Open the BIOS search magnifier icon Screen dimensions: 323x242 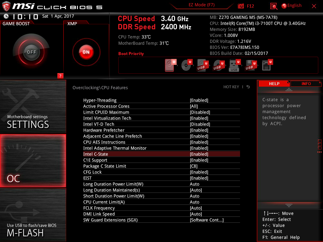tap(273, 6)
